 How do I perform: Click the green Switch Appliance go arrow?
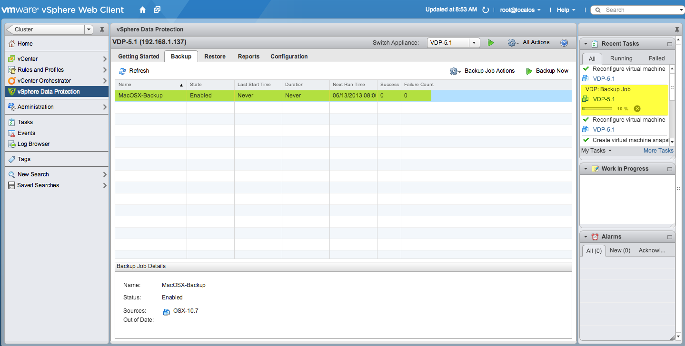(491, 43)
